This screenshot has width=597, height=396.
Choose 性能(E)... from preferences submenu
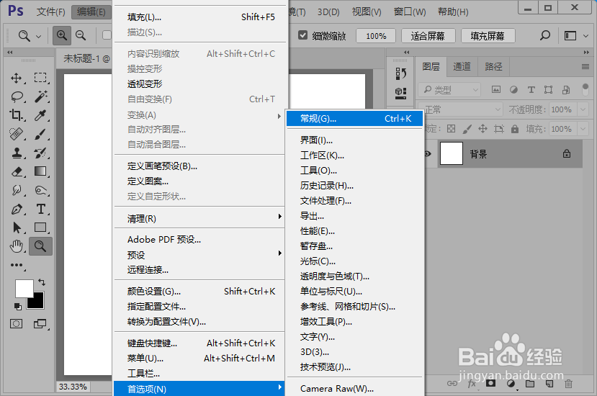[355, 230]
